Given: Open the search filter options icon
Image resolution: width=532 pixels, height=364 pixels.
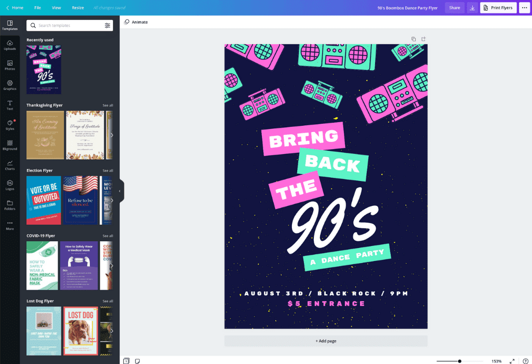Looking at the screenshot, I should [x=108, y=25].
